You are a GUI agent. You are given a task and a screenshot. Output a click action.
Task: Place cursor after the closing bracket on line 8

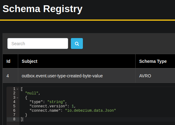point(23,119)
